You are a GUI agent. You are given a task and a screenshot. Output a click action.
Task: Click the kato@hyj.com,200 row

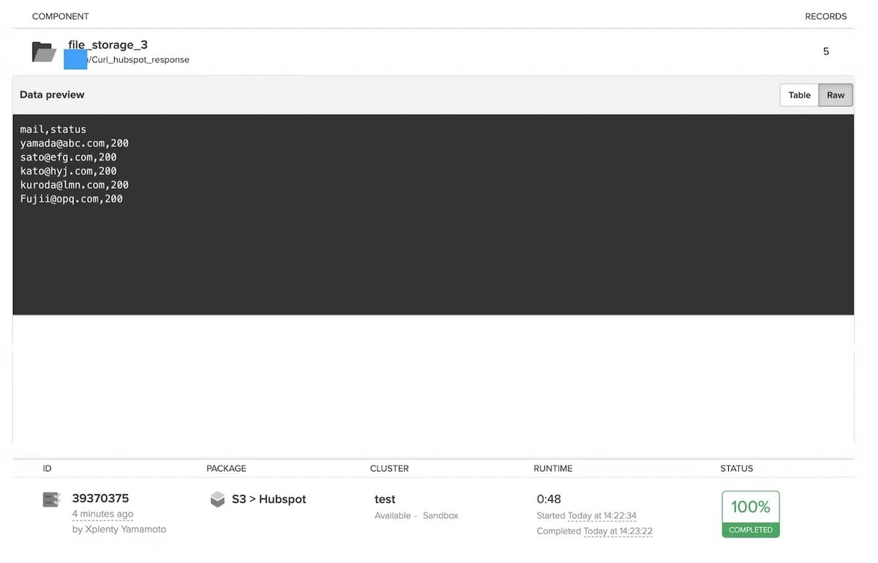(x=68, y=171)
